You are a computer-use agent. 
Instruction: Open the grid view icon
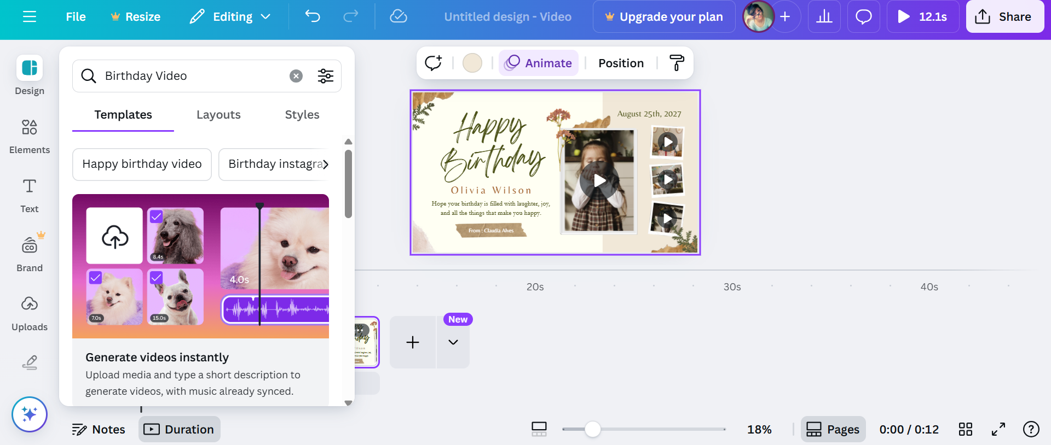coord(966,430)
